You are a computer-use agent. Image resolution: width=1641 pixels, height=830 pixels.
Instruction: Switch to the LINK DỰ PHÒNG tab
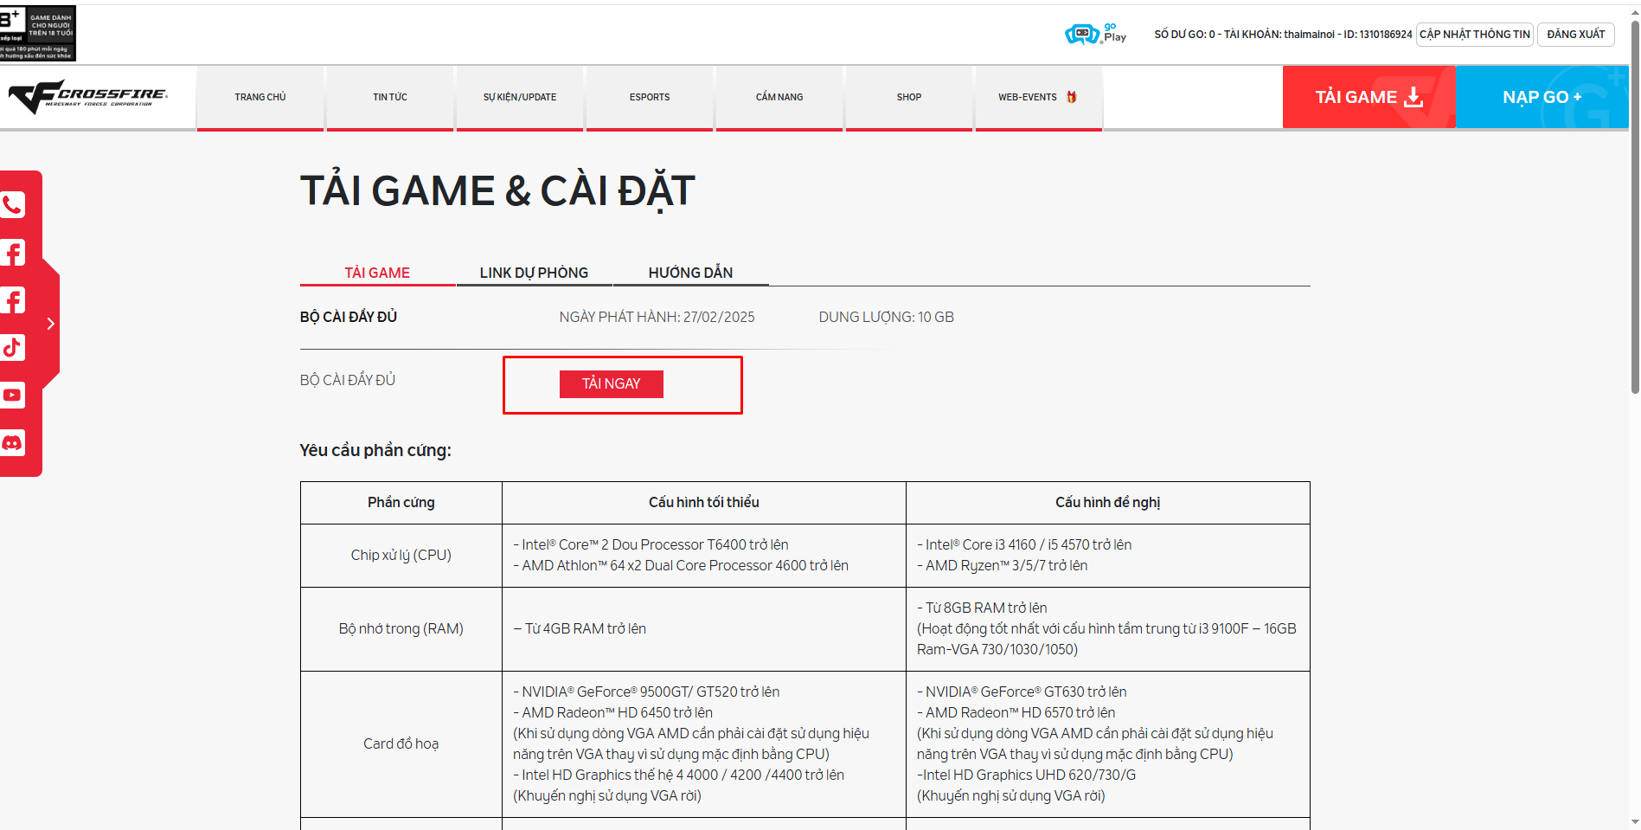534,273
